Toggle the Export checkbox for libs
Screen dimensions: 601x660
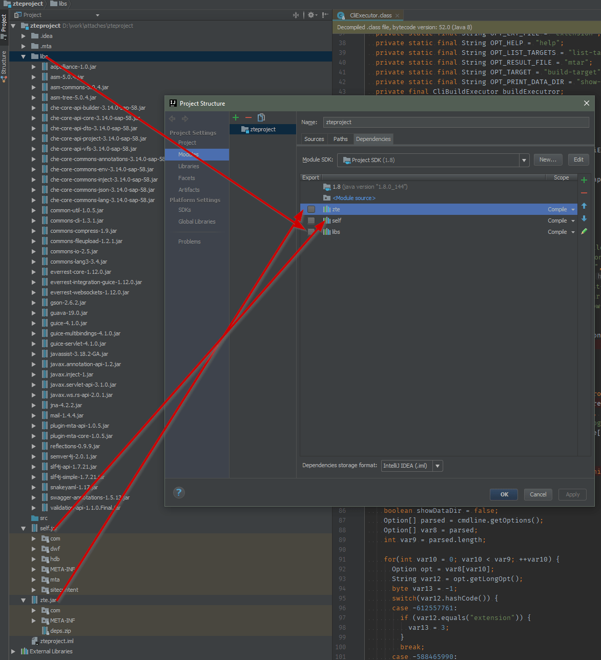[x=311, y=231]
